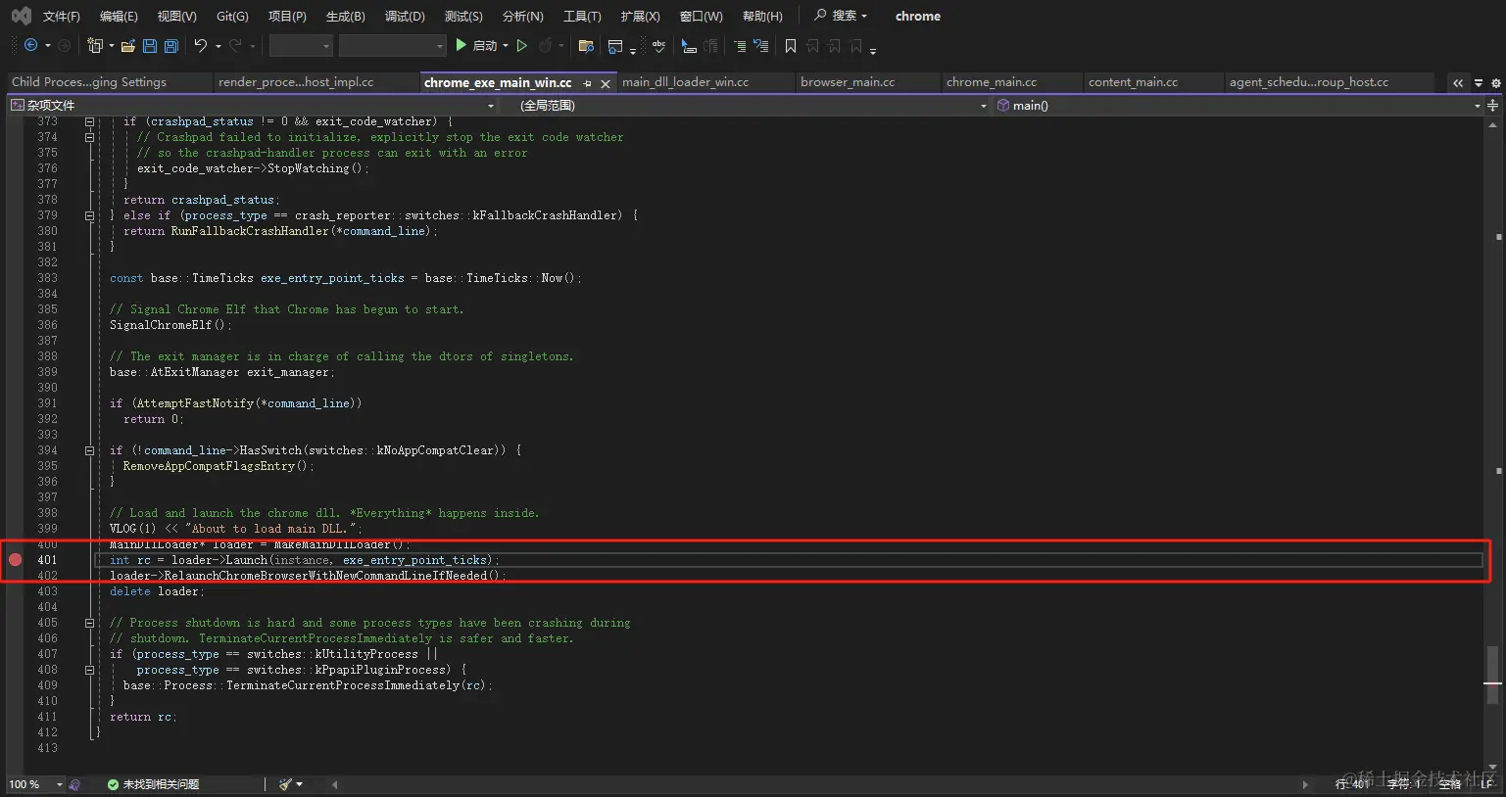Open the 工具(T) menu
The image size is (1506, 797).
tap(582, 16)
